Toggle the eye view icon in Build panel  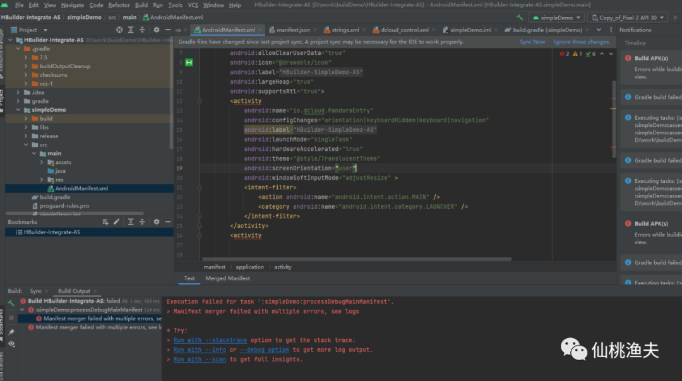click(x=11, y=344)
